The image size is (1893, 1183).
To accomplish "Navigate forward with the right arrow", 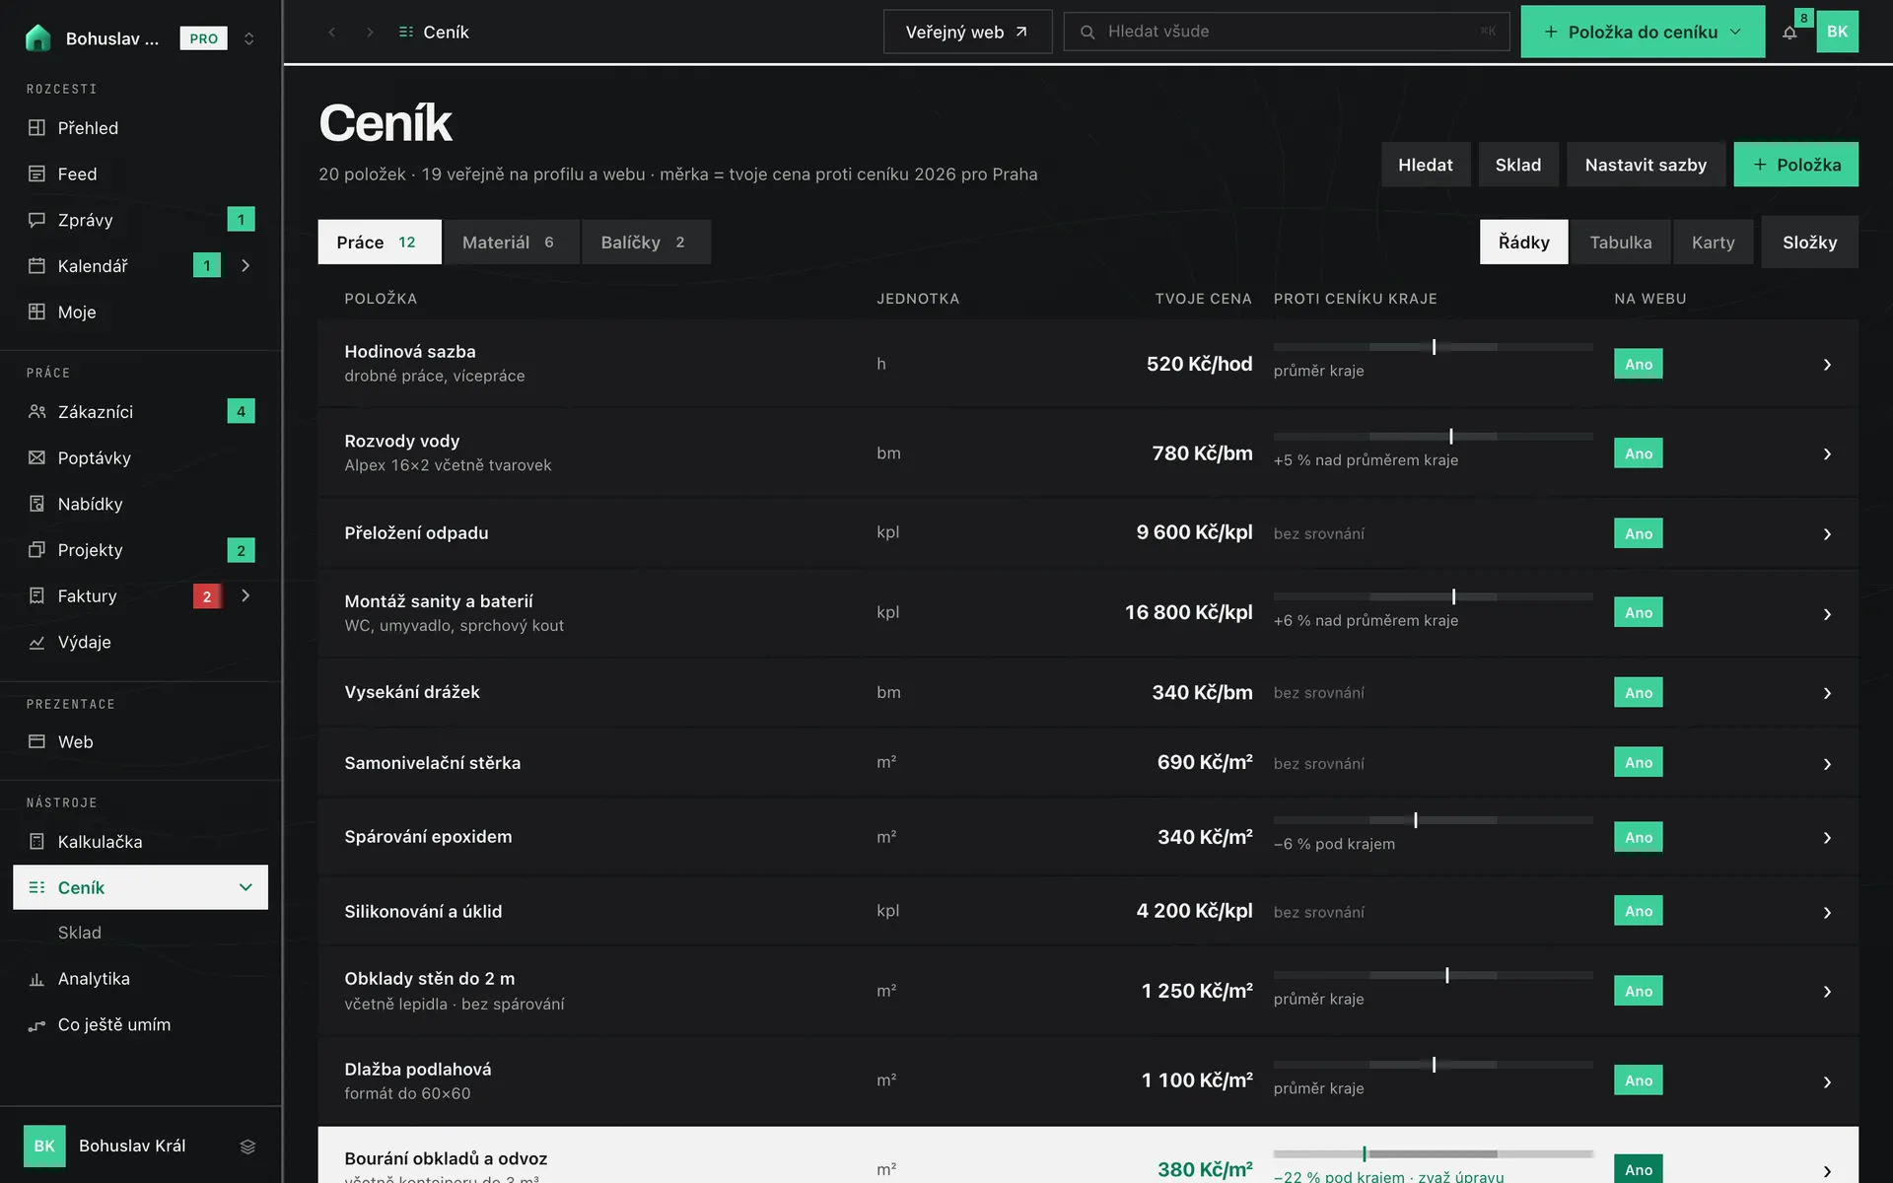I will click(370, 32).
